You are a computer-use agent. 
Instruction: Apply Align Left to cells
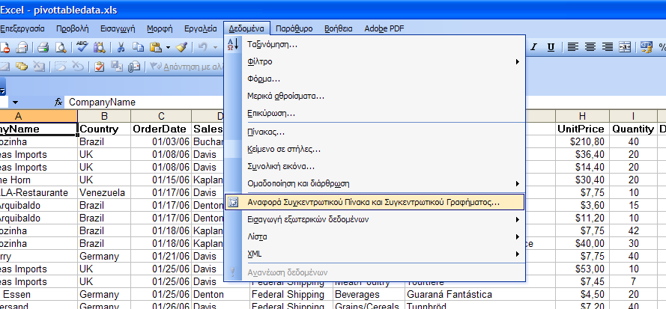point(573,47)
